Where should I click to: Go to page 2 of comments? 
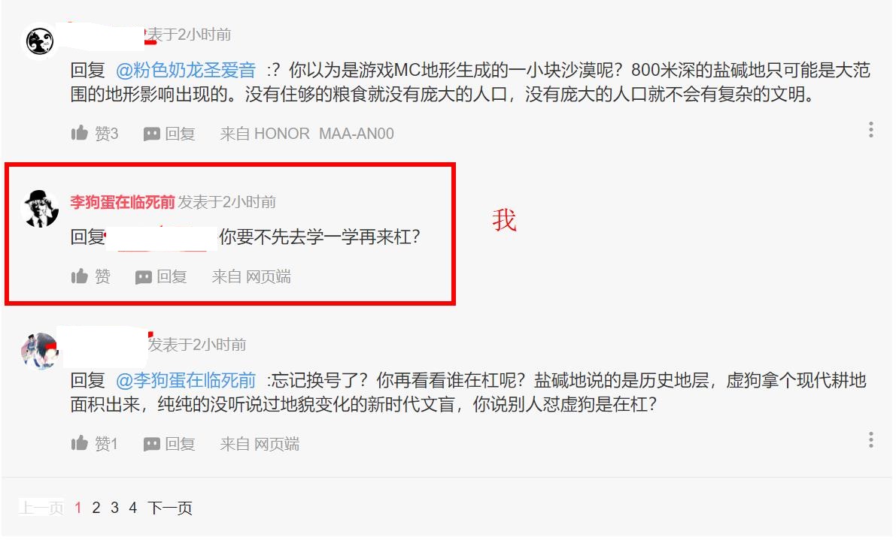coord(96,508)
